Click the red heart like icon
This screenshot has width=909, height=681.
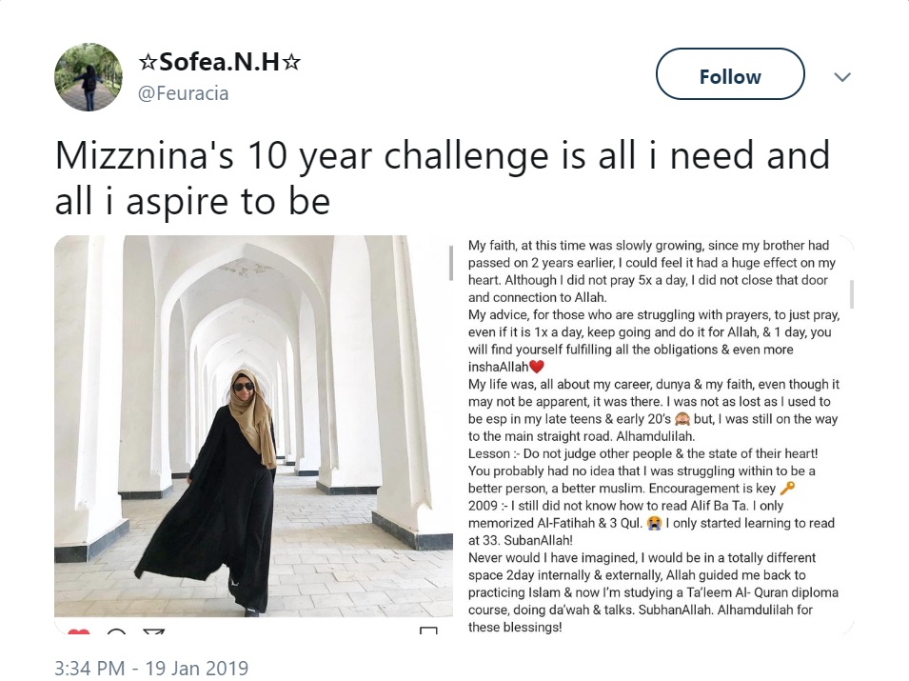pyautogui.click(x=79, y=631)
